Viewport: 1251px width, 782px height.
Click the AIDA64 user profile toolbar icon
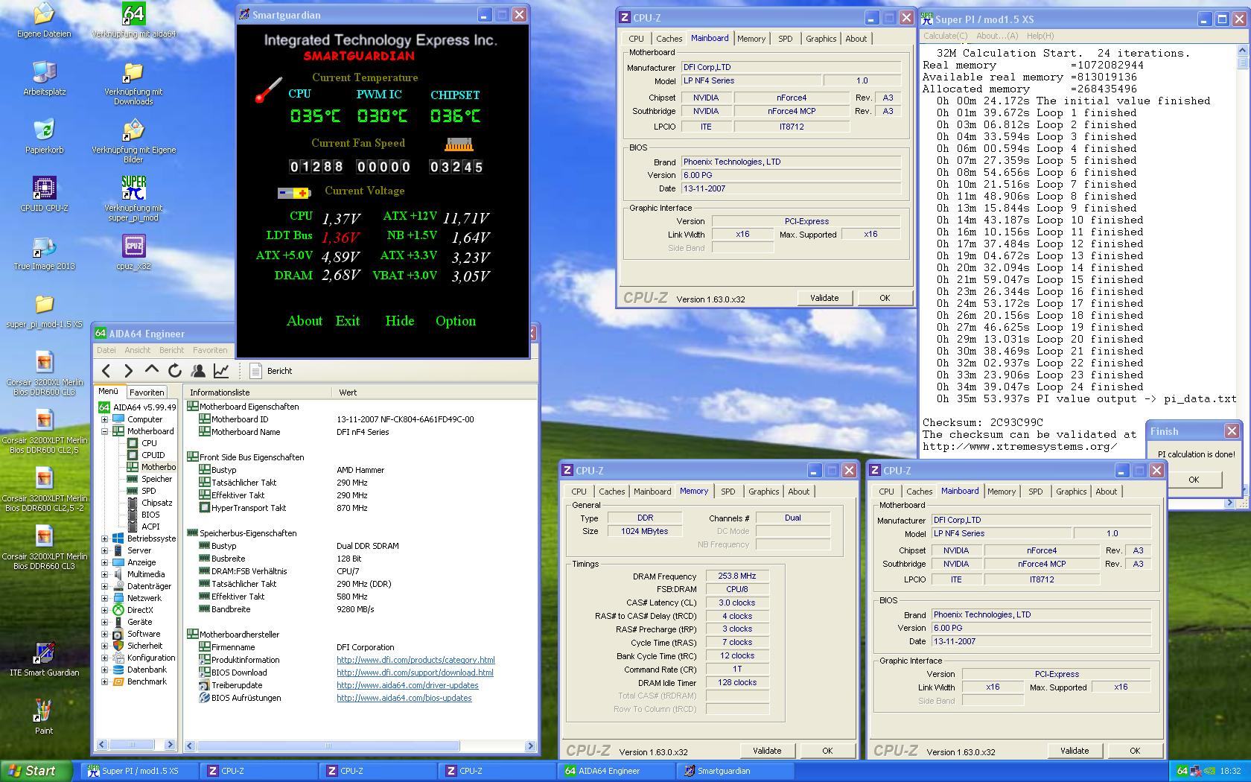coord(198,370)
